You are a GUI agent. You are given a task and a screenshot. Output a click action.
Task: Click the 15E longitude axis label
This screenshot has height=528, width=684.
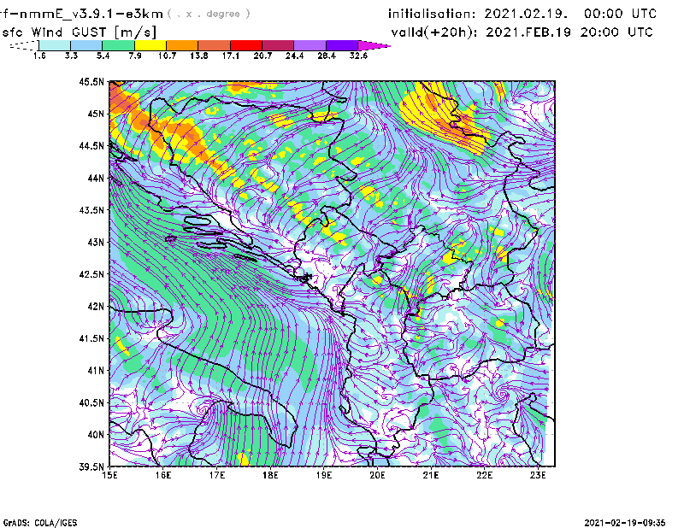(x=109, y=475)
